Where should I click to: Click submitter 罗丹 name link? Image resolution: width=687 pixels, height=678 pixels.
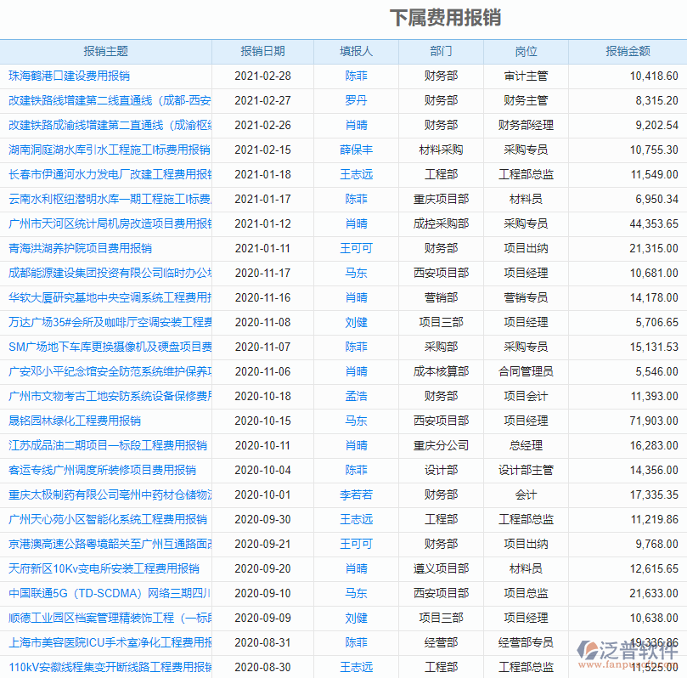356,101
